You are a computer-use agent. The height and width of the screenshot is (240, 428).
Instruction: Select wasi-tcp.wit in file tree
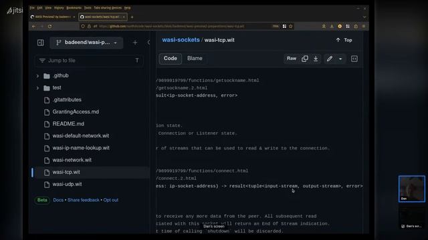pyautogui.click(x=66, y=172)
